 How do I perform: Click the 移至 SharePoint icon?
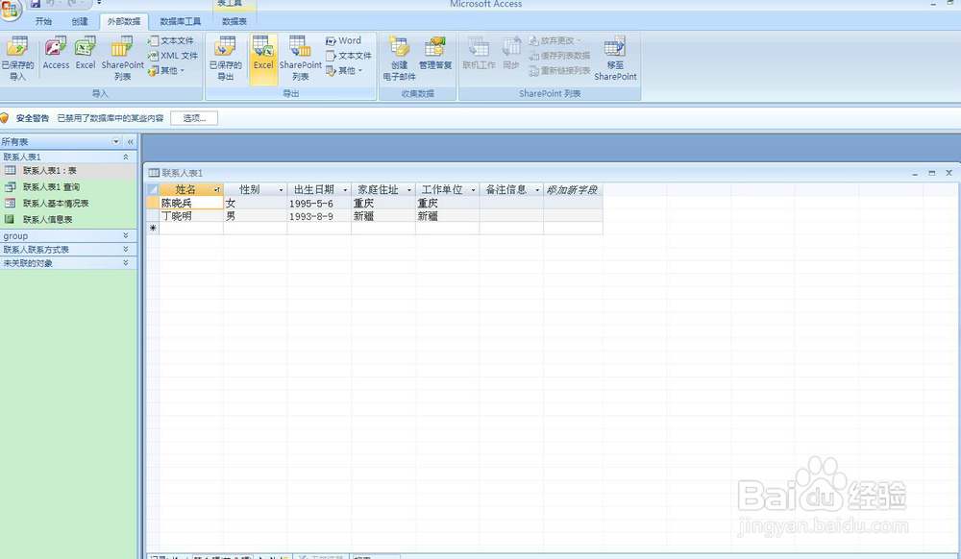pos(614,56)
